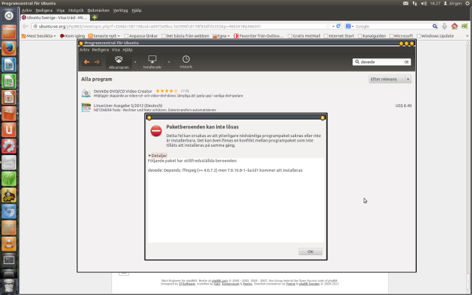The height and width of the screenshot is (295, 472).
Task: Open Ubuntu Software Center dock icon
Action: click(9, 114)
